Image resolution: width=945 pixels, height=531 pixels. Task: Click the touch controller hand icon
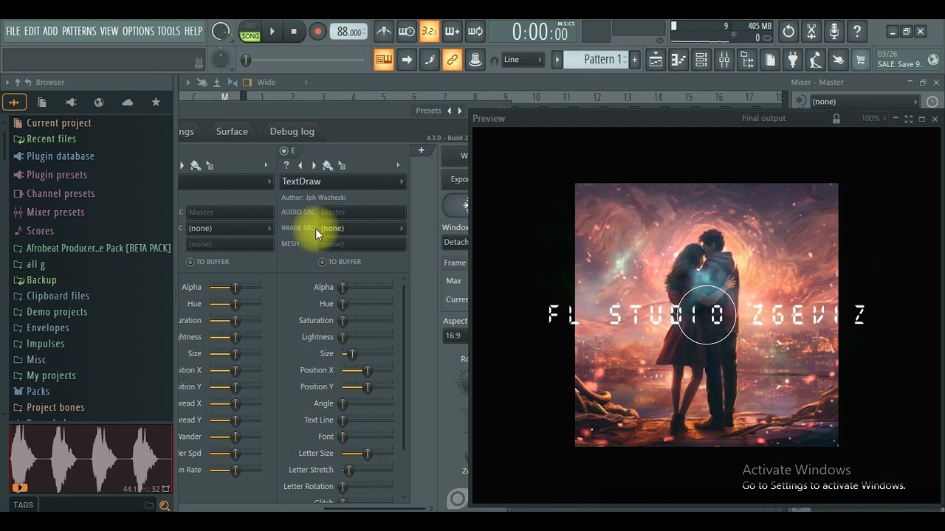tap(838, 60)
